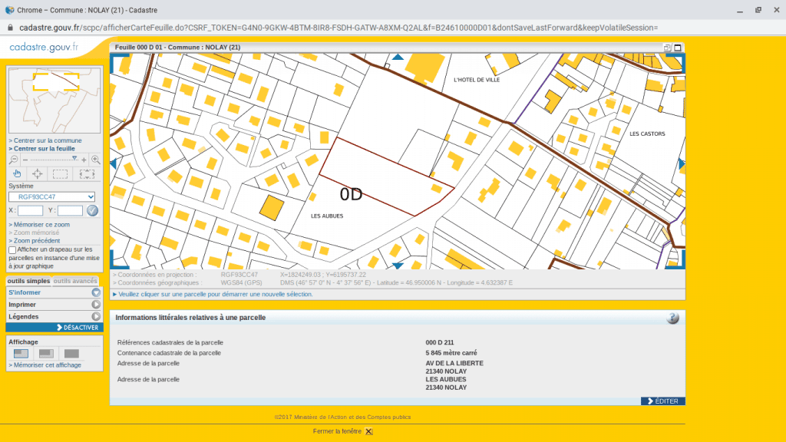The image size is (786, 442).
Task: Enable the flag display for pending parcels checkbox
Action: click(x=12, y=250)
